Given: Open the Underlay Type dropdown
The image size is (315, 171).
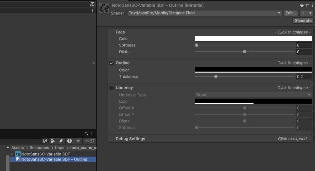Looking at the screenshot, I should [254, 95].
